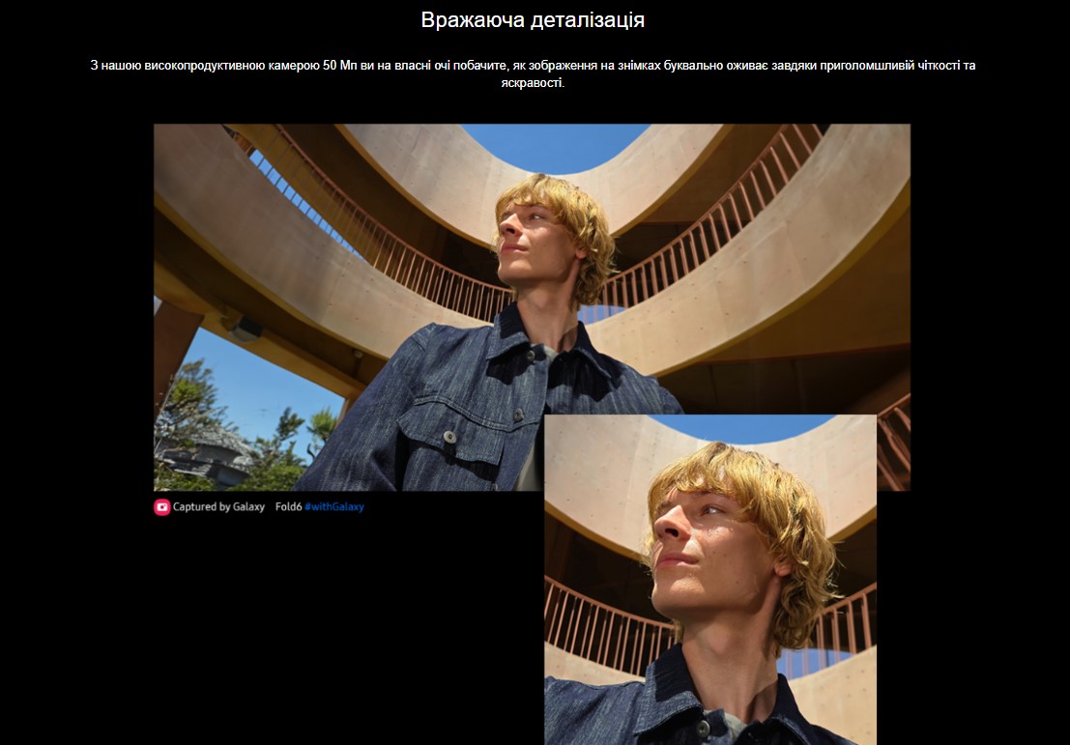Click the #withGalaxy hashtag link
Image resolution: width=1070 pixels, height=745 pixels.
point(334,507)
